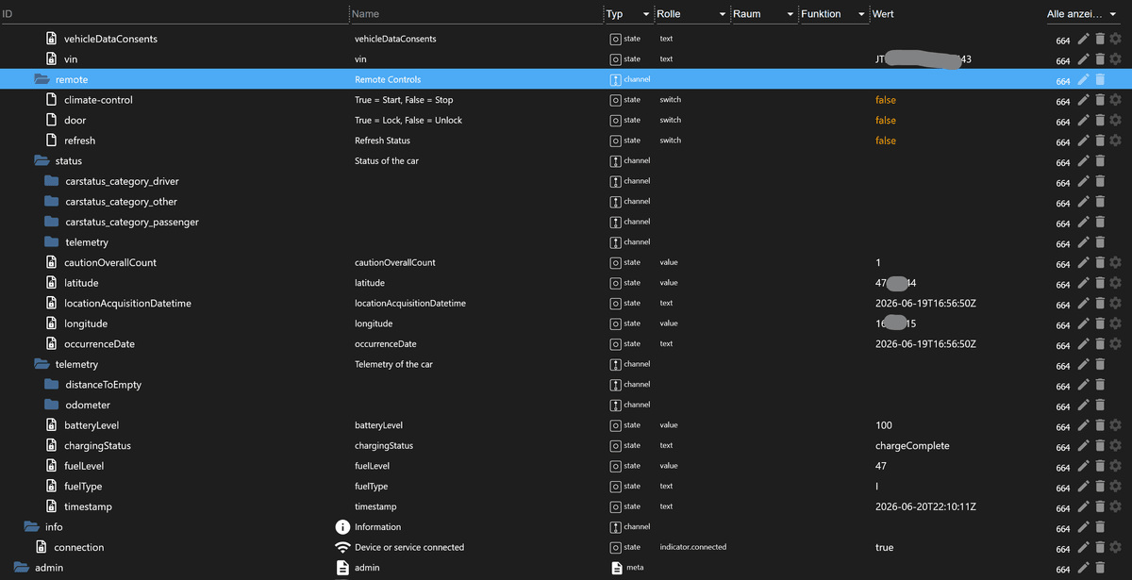Edit chargingStatus using the pencil icon
1132x580 pixels.
point(1084,446)
